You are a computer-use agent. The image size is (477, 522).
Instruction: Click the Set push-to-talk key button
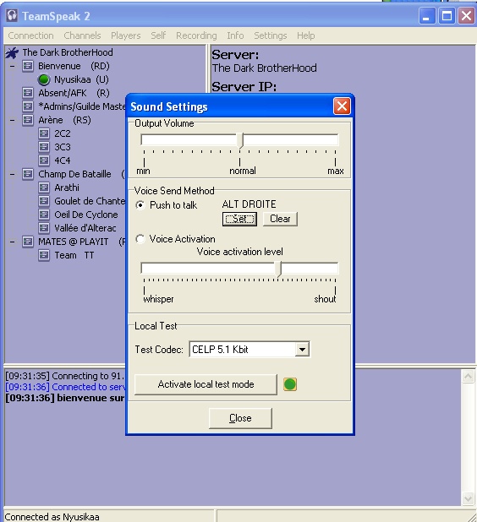click(239, 219)
